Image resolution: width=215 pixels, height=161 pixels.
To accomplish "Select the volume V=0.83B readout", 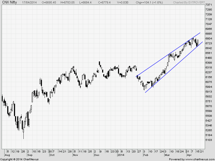I will 123,2.
